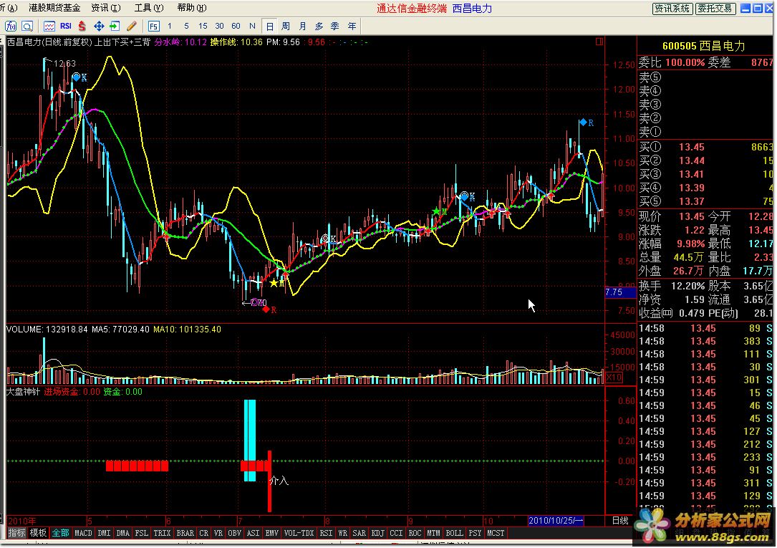Screen dimensions: 777x548
Task: Switch indicator to KDJ
Action: 377,533
